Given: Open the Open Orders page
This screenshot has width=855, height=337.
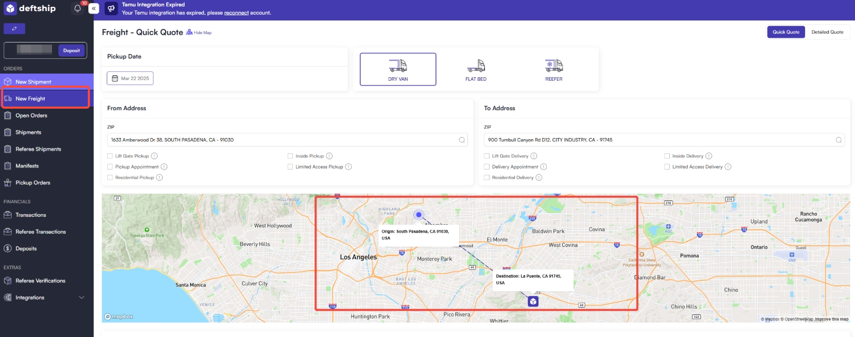Looking at the screenshot, I should click(47, 115).
